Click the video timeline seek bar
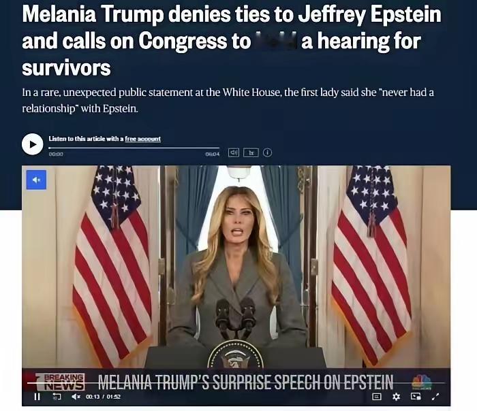 click(236, 382)
